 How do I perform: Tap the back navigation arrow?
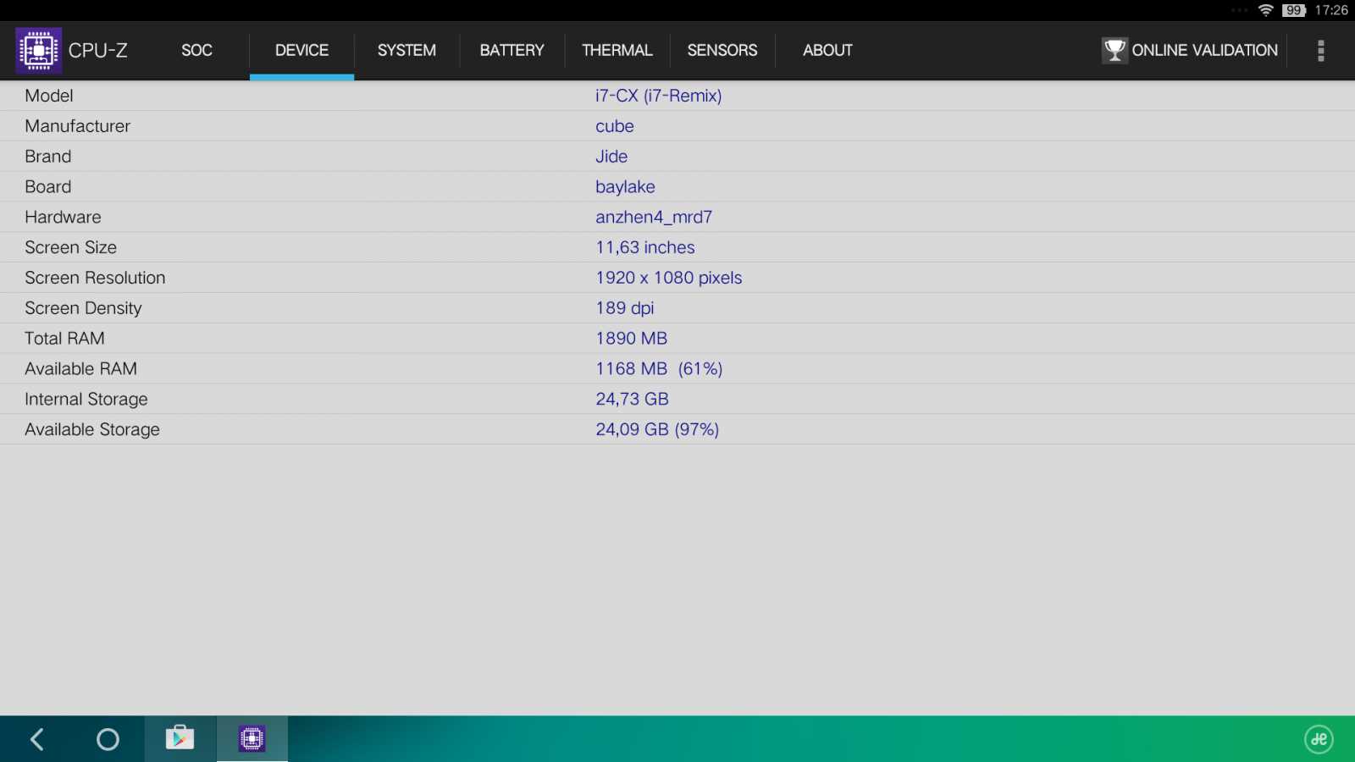tap(36, 739)
